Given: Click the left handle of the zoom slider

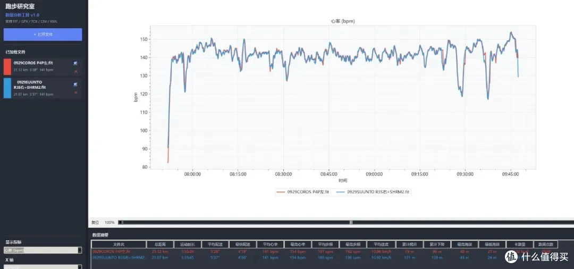Looking at the screenshot, I should [121, 222].
